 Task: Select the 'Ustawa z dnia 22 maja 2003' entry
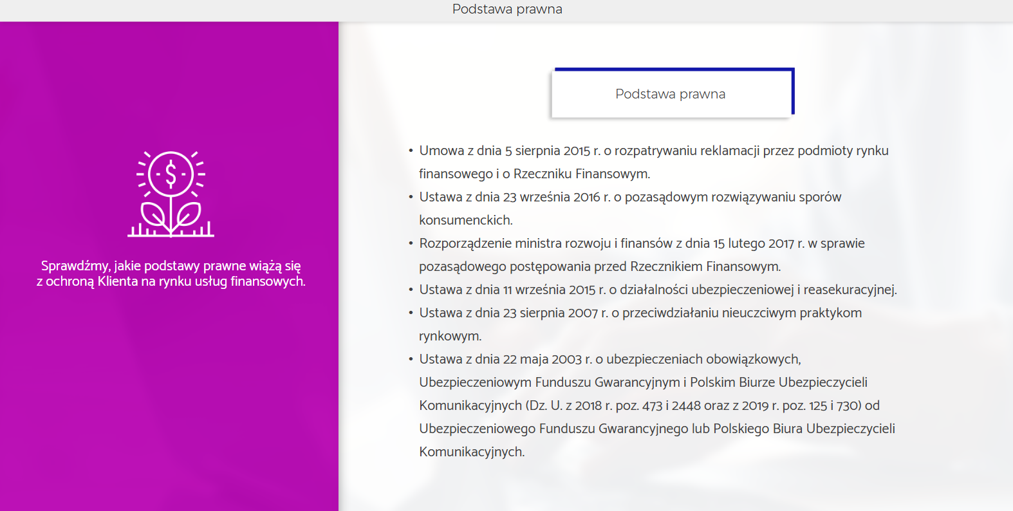pyautogui.click(x=609, y=359)
